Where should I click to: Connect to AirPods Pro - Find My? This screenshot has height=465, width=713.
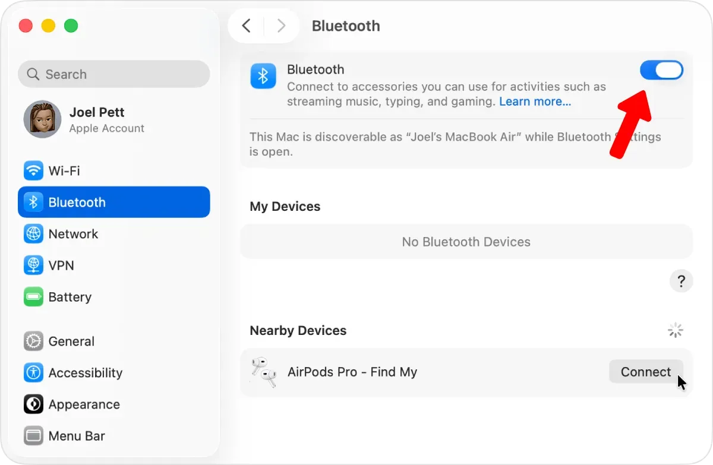point(645,372)
